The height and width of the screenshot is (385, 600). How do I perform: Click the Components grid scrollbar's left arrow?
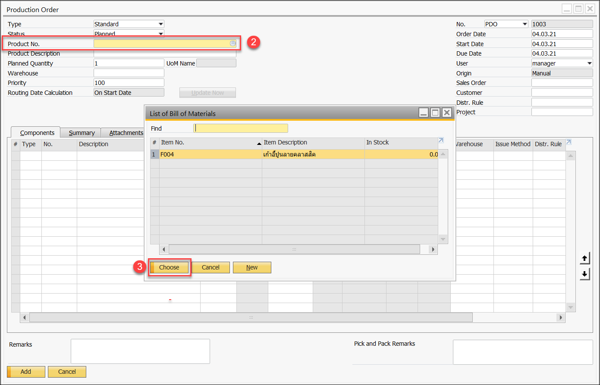(x=25, y=317)
